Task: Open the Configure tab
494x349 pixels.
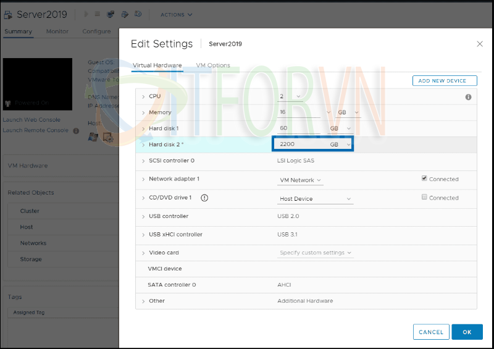Action: pos(96,32)
